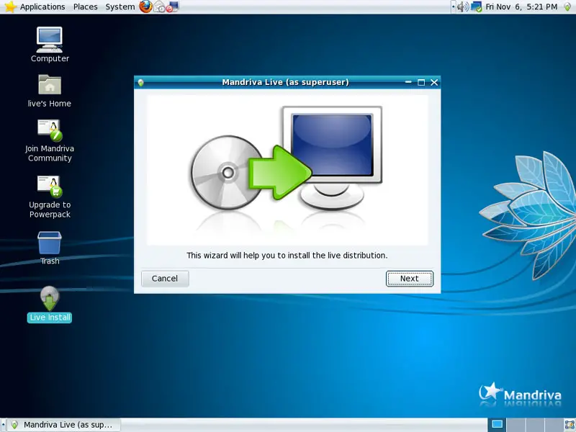Image resolution: width=576 pixels, height=432 pixels.
Task: Open the Applications menu
Action: pyautogui.click(x=42, y=6)
